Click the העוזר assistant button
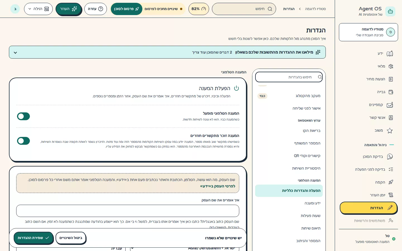This screenshot has height=251, width=402. 68,9
